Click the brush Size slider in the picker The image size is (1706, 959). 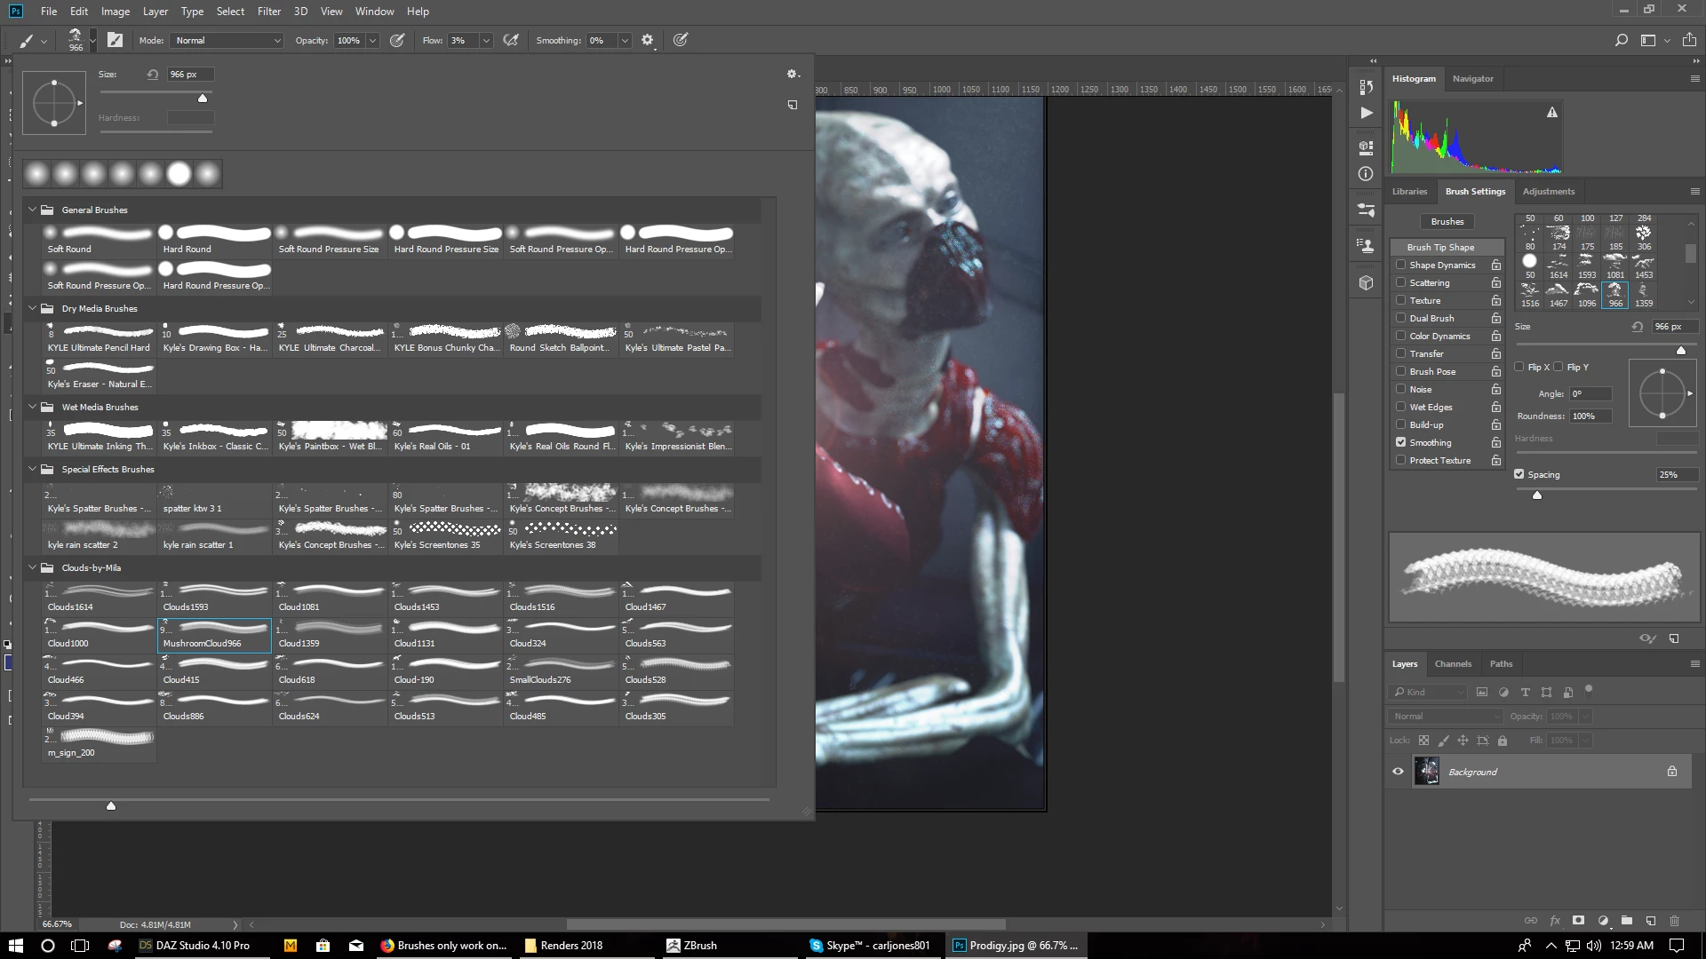[203, 99]
